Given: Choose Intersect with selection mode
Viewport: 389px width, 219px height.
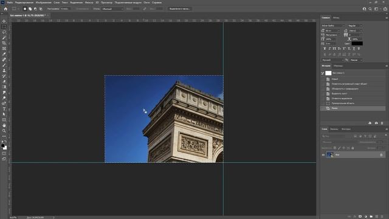Looking at the screenshot, I should tap(41, 9).
